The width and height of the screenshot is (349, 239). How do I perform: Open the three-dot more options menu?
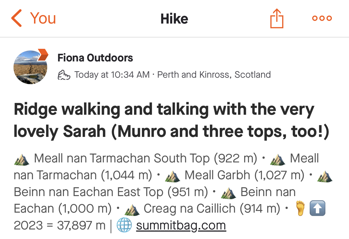pyautogui.click(x=322, y=19)
